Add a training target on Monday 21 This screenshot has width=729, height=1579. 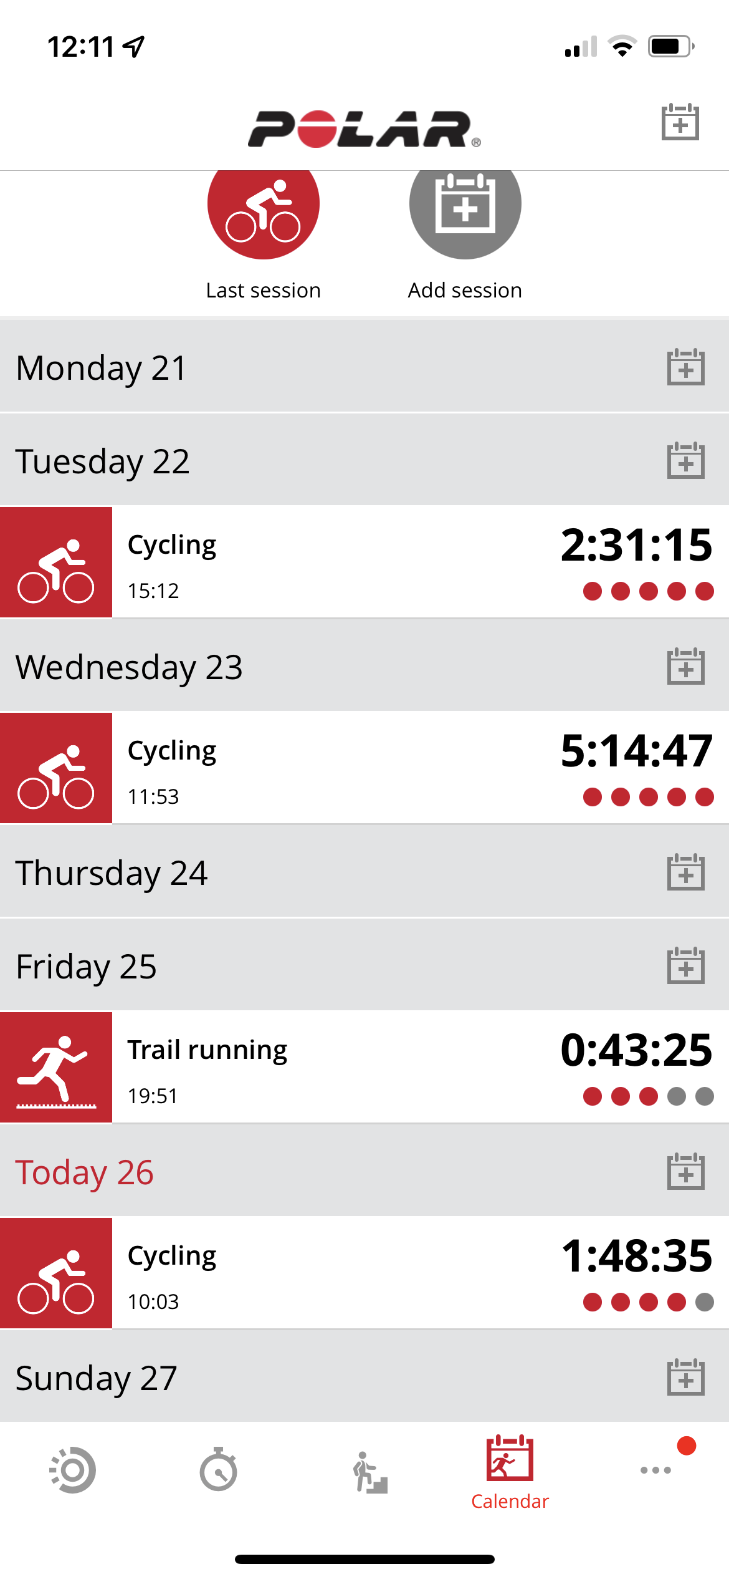tap(685, 367)
